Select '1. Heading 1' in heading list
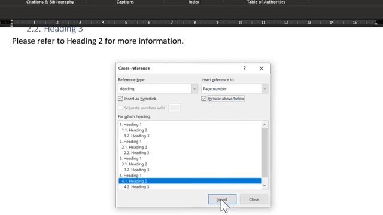The image size is (383, 215). tap(190, 124)
